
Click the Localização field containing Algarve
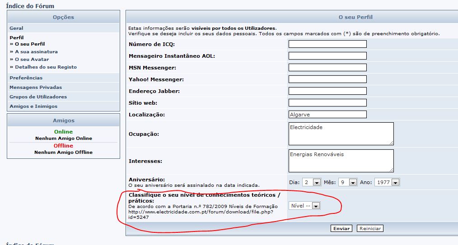coord(327,115)
